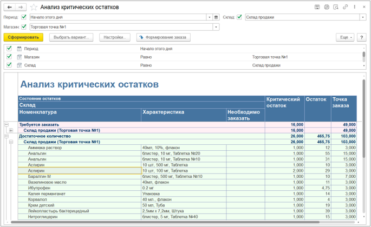Click the Формирование заказа button
371x227 pixels.
click(x=164, y=37)
